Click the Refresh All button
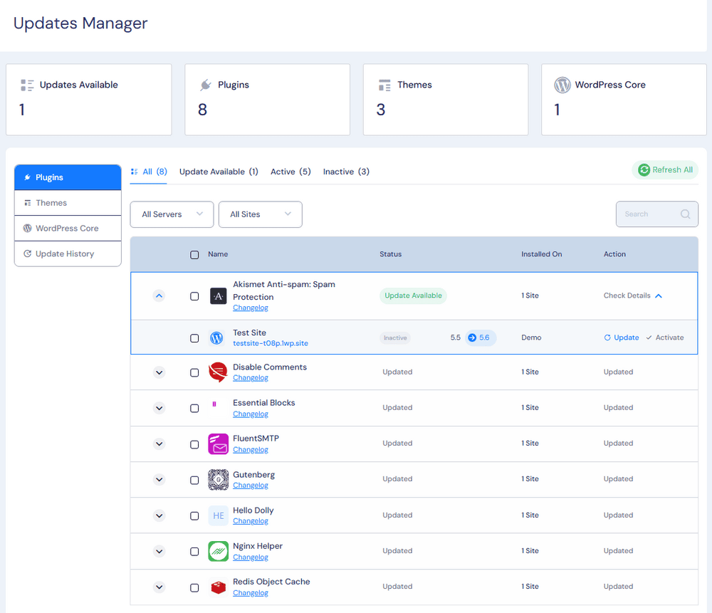This screenshot has width=712, height=613. pos(665,170)
